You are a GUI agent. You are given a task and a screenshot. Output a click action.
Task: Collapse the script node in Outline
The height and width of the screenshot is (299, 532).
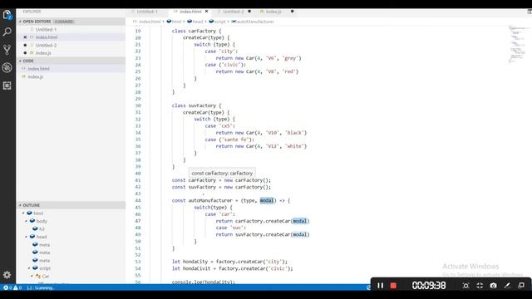pos(29,268)
